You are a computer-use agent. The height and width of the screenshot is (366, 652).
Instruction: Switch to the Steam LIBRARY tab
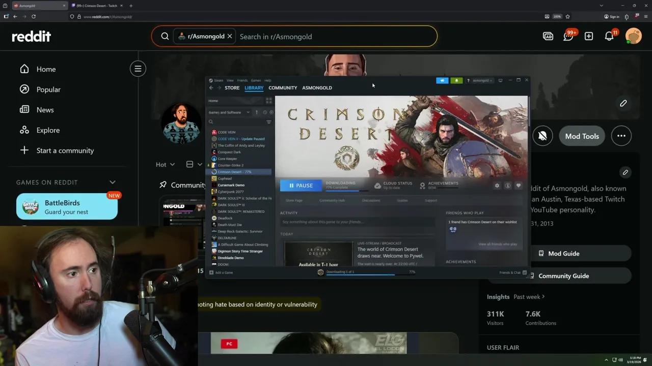point(254,87)
